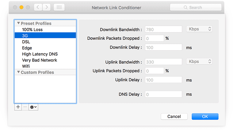Confirm with the OK button

click(205, 117)
